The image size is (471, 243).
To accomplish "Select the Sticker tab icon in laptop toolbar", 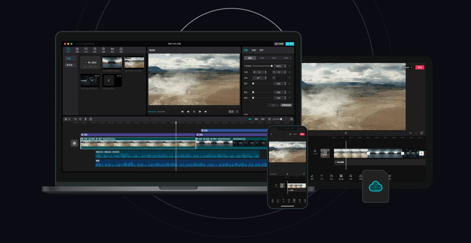I will point(95,49).
